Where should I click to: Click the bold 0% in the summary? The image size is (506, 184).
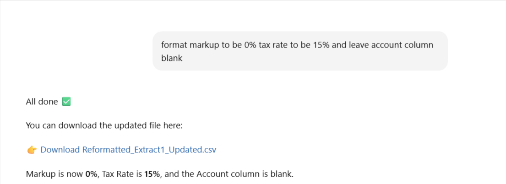(x=92, y=174)
